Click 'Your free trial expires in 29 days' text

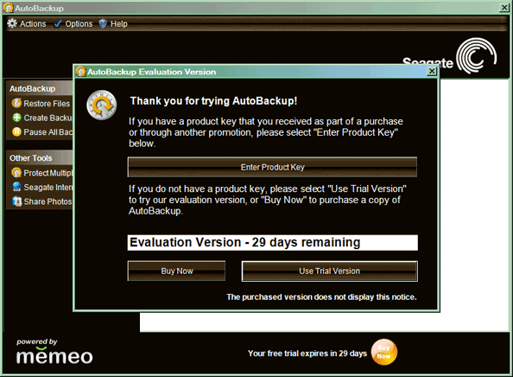coord(307,353)
